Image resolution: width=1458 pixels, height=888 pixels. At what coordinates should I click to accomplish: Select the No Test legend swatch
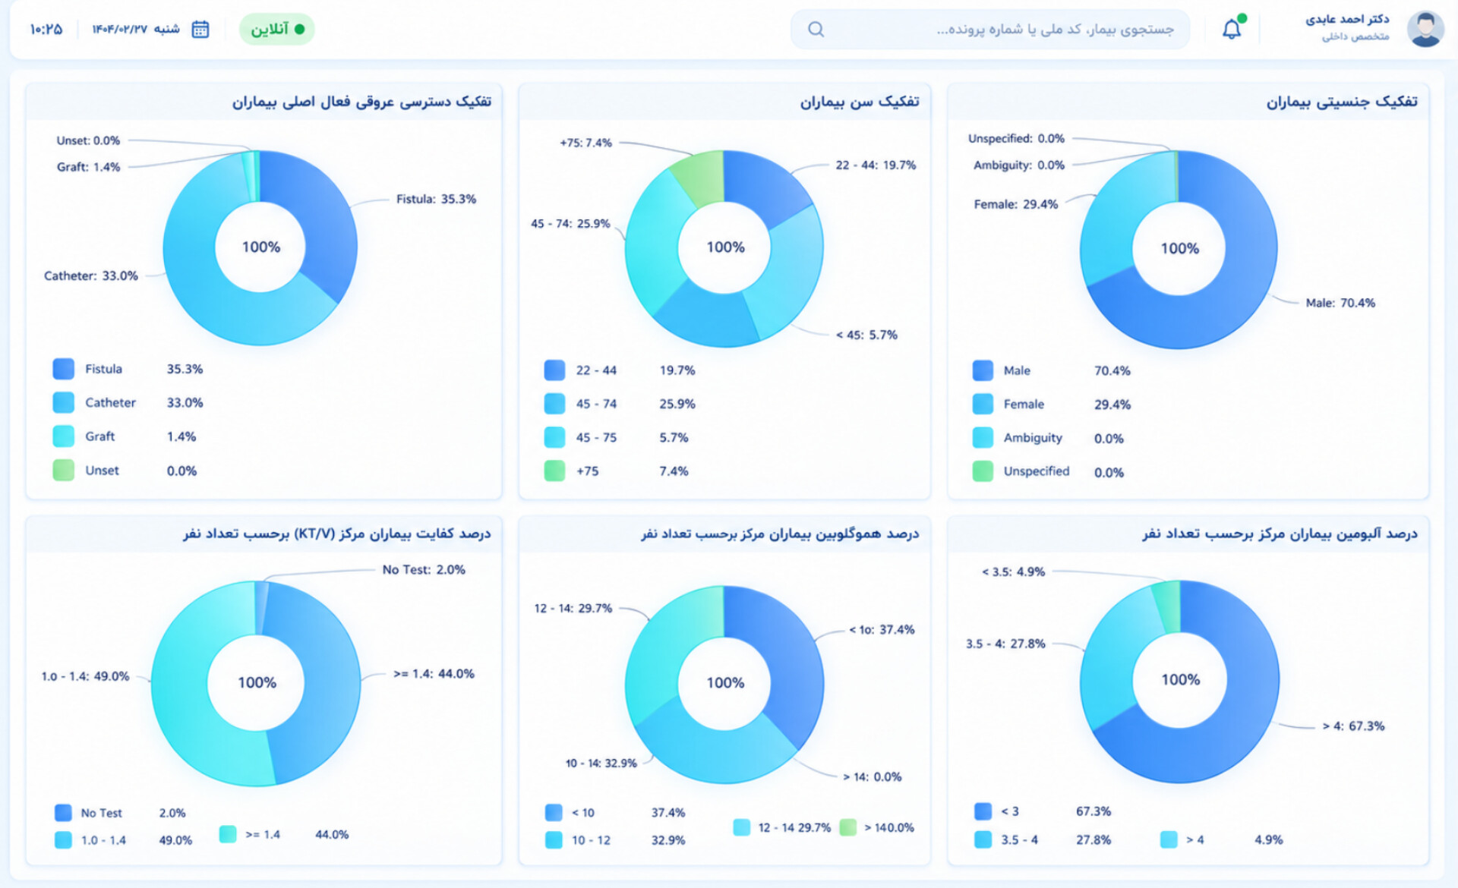pyautogui.click(x=63, y=813)
